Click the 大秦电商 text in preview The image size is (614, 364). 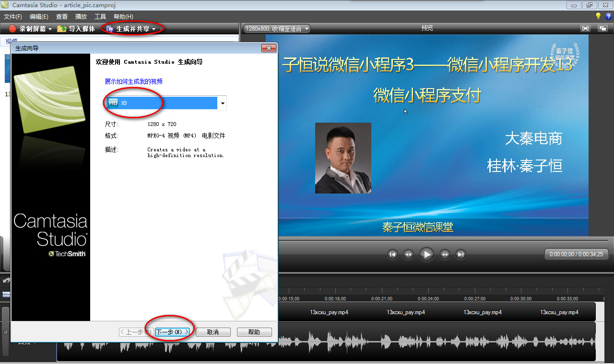(533, 139)
